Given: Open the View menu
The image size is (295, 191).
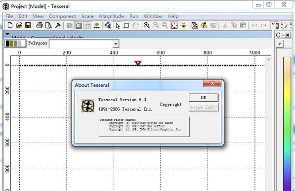Looking at the screenshot, I should coord(38,16).
